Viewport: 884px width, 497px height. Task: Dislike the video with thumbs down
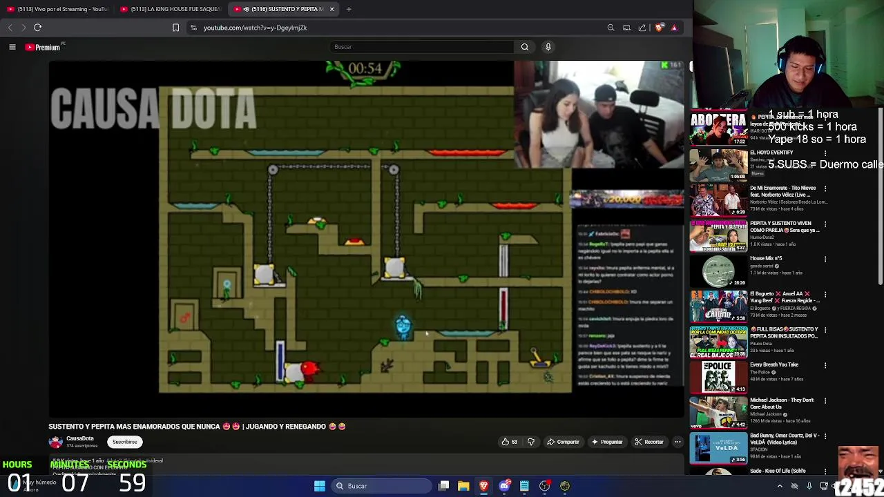(x=530, y=442)
